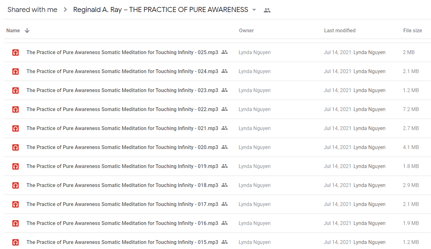The width and height of the screenshot is (431, 249).
Task: Click the audio icon for file 022.mp3
Action: tap(16, 109)
